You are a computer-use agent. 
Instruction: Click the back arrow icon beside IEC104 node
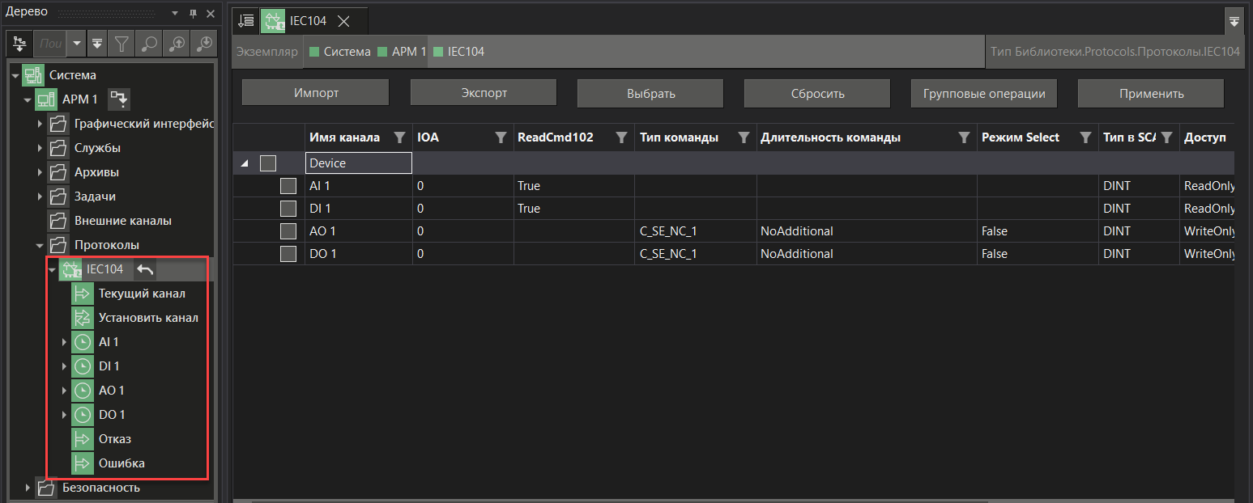145,269
